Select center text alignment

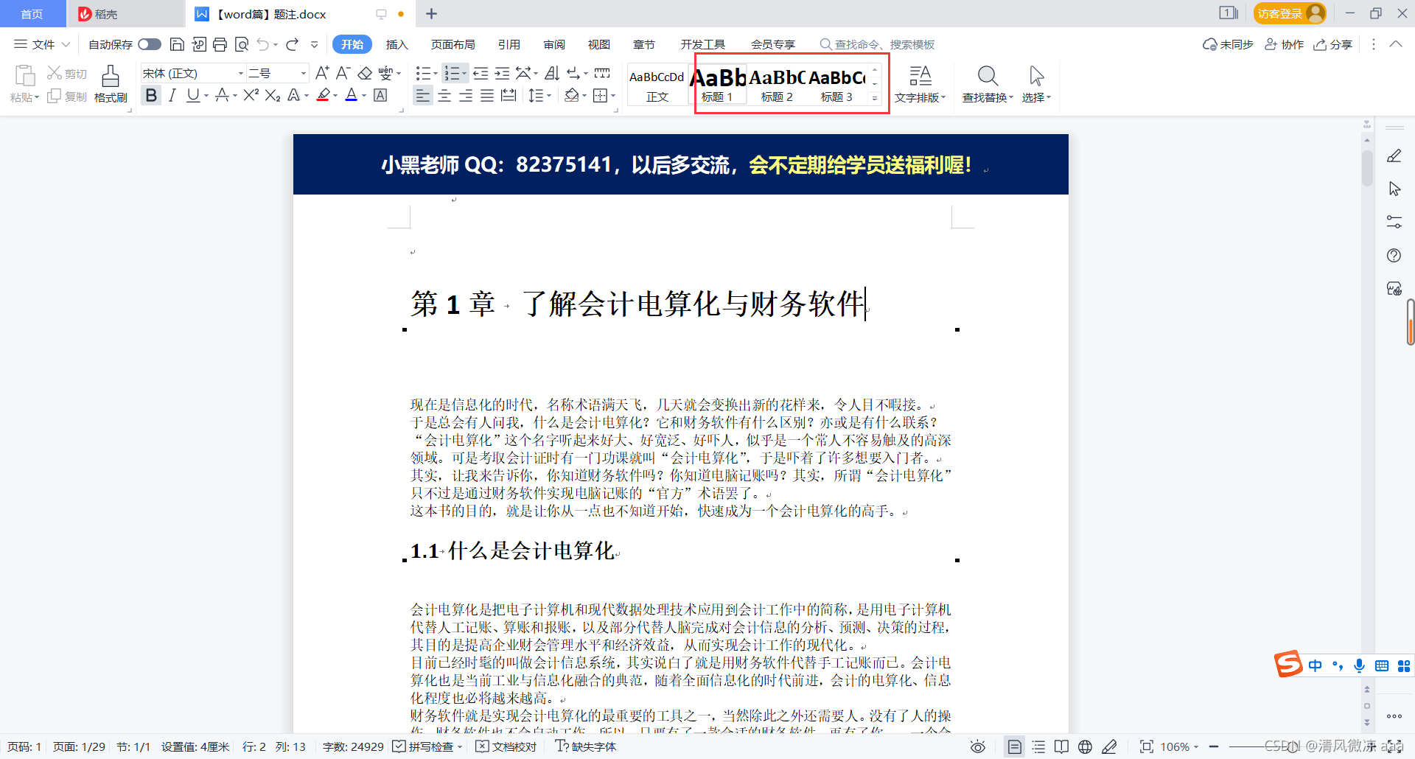[x=444, y=95]
